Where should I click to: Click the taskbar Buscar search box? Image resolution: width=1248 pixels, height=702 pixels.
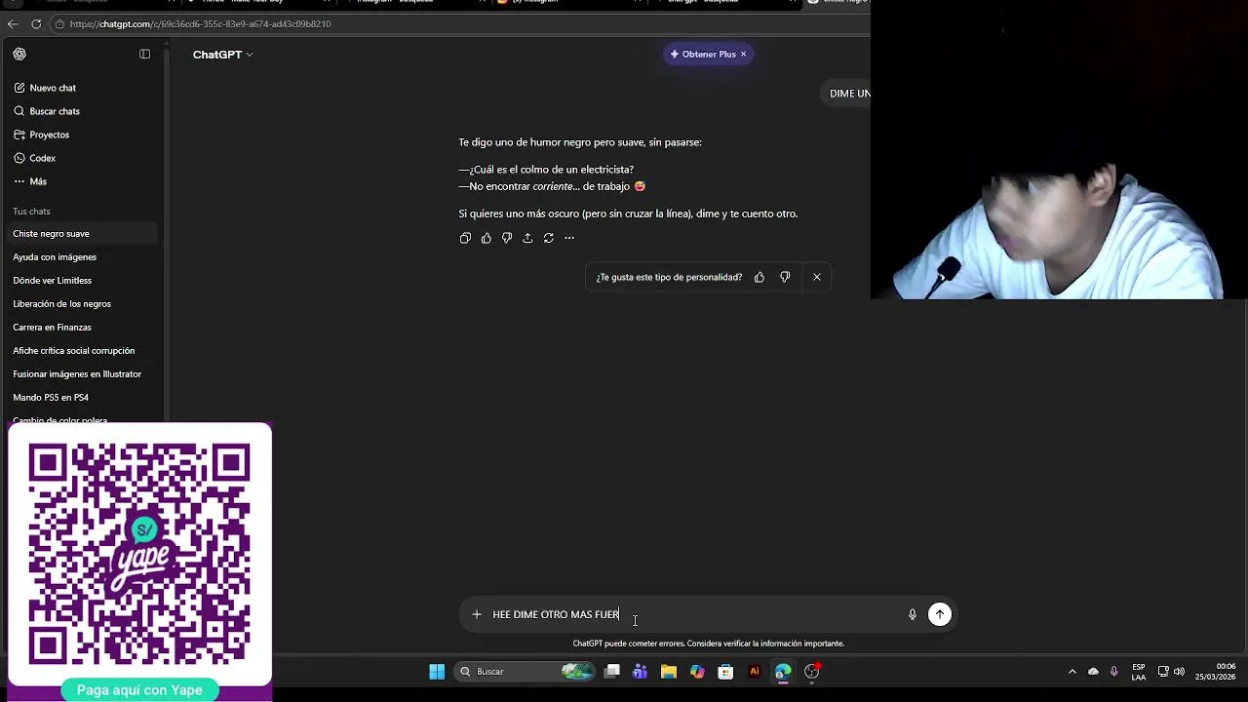(x=525, y=671)
